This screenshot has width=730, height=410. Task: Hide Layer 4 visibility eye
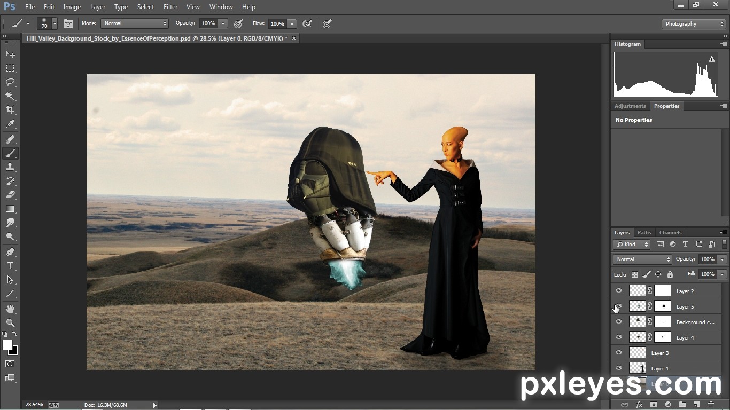(619, 337)
